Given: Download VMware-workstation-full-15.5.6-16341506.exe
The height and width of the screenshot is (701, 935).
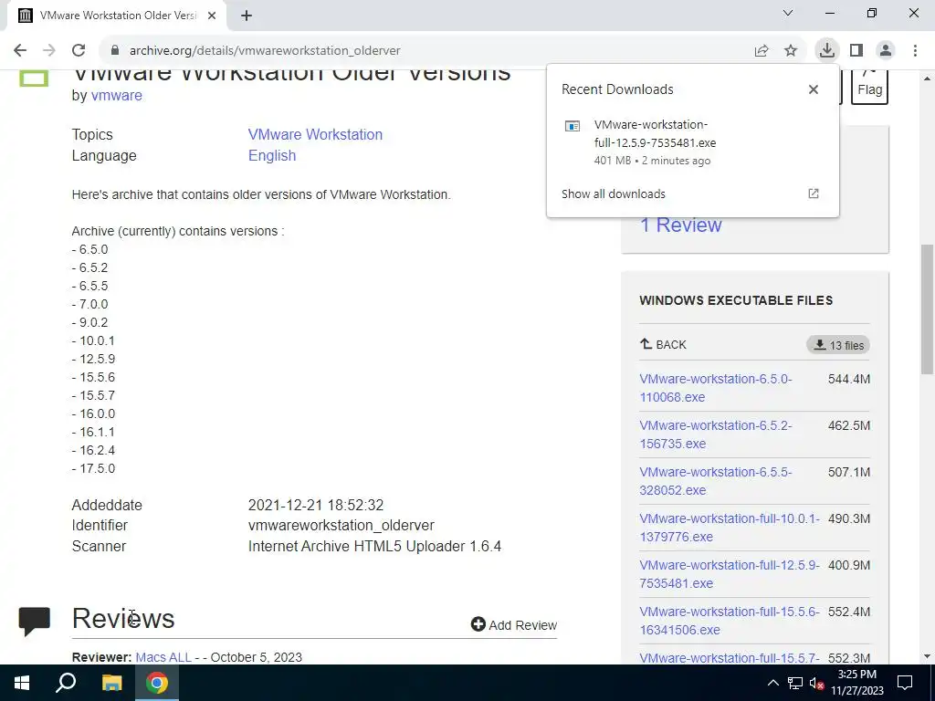Looking at the screenshot, I should pos(730,621).
